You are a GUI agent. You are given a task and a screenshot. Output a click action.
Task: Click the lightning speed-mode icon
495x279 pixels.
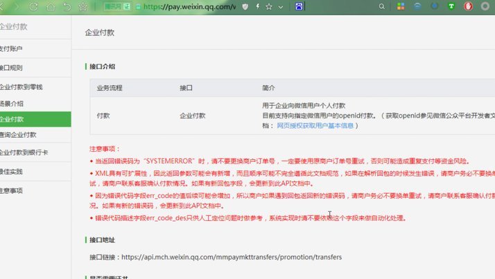click(x=258, y=6)
